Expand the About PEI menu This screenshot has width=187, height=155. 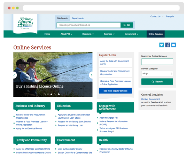66,34
